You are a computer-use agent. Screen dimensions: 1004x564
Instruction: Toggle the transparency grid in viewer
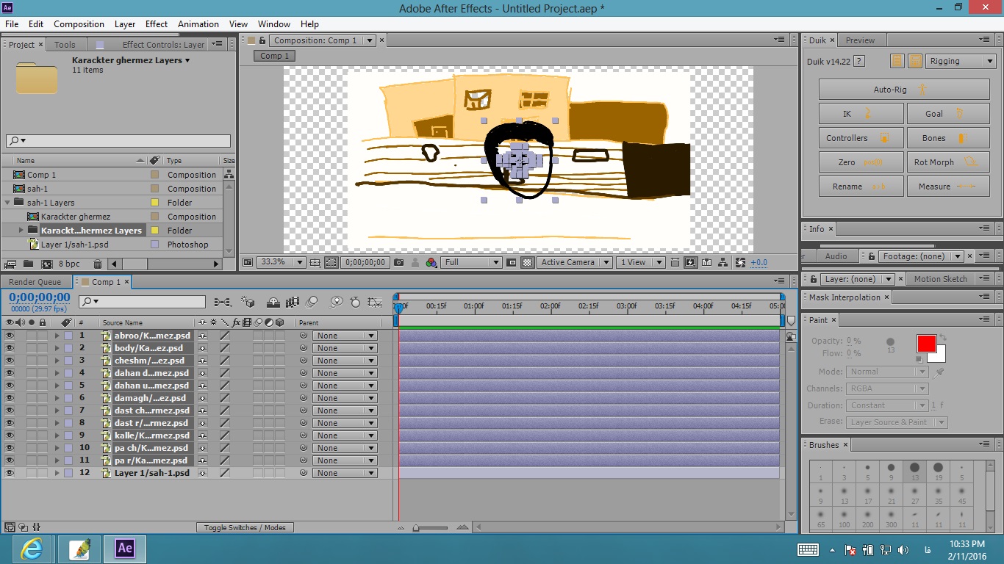[527, 262]
